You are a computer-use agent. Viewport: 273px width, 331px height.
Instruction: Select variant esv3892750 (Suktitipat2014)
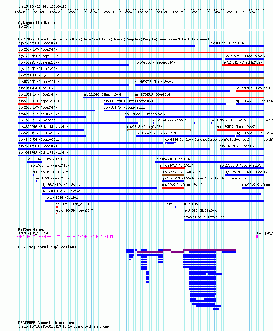(128, 101)
